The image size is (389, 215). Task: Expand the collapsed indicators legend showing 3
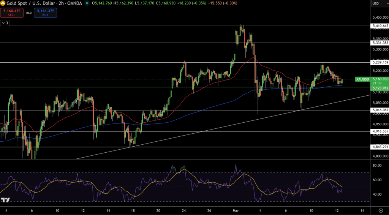pyautogui.click(x=5, y=23)
